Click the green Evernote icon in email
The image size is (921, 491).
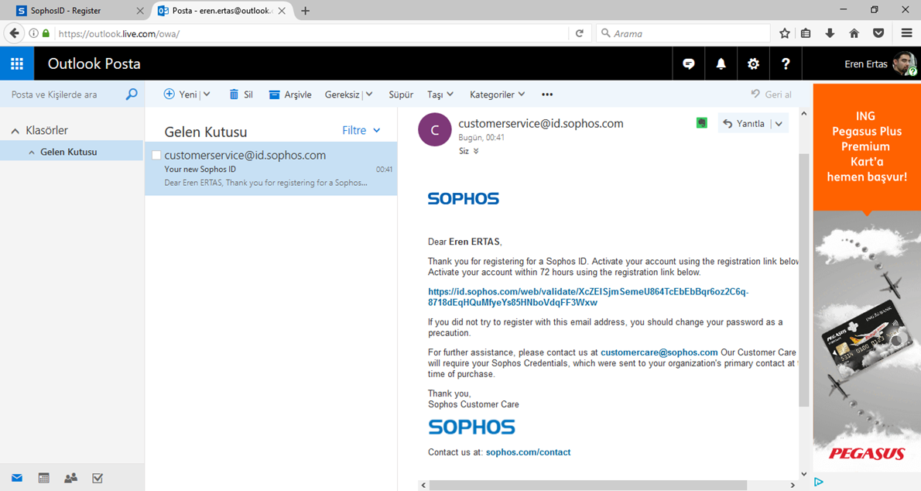tap(702, 123)
